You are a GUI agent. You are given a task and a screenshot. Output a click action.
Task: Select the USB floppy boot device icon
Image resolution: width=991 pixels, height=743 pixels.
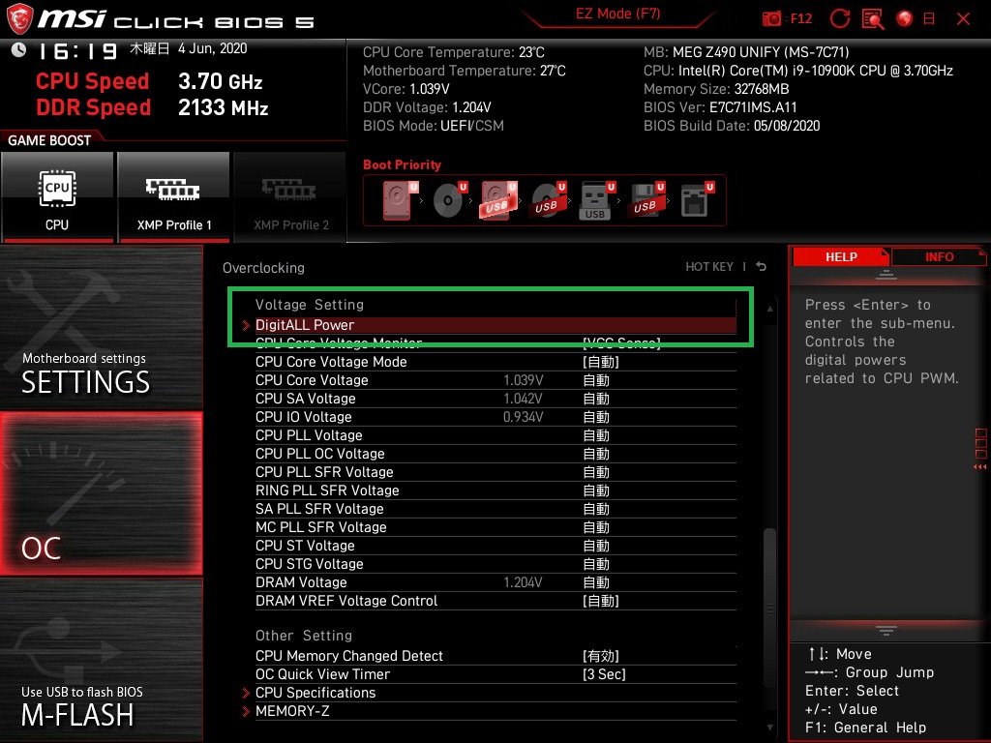[x=646, y=200]
